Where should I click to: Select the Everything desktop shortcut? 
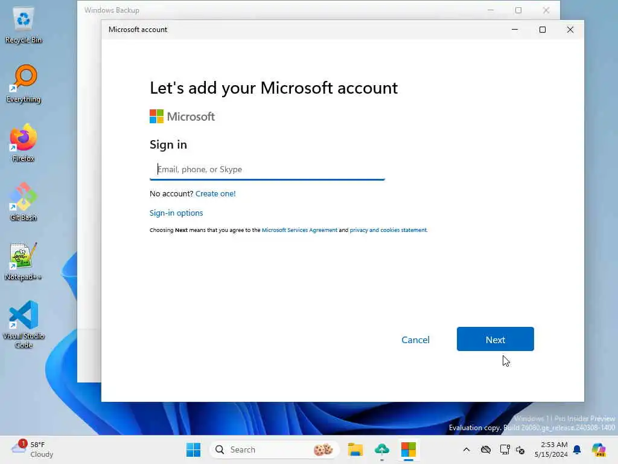[x=24, y=83]
